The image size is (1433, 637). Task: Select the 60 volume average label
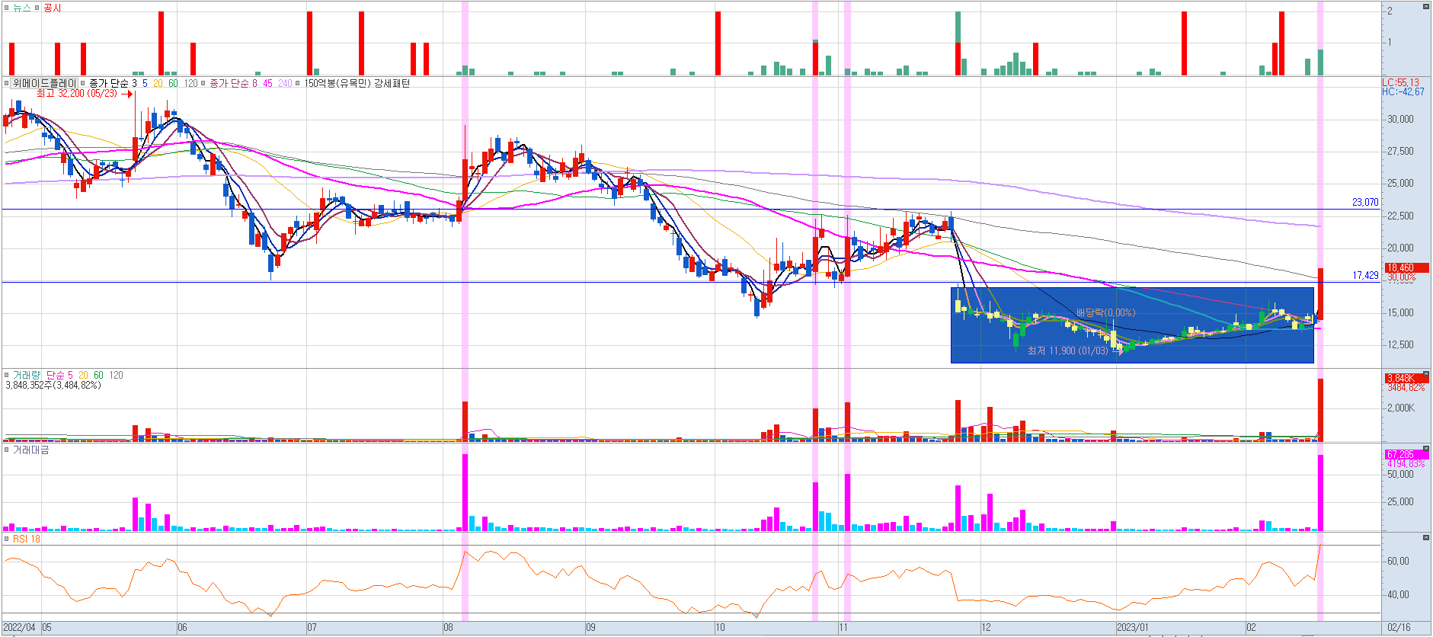coord(98,375)
